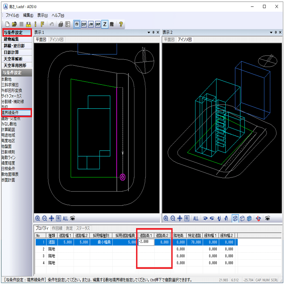284x284 pixels.
Task: Select 日影計算 in the left mode list
Action: pos(17,52)
